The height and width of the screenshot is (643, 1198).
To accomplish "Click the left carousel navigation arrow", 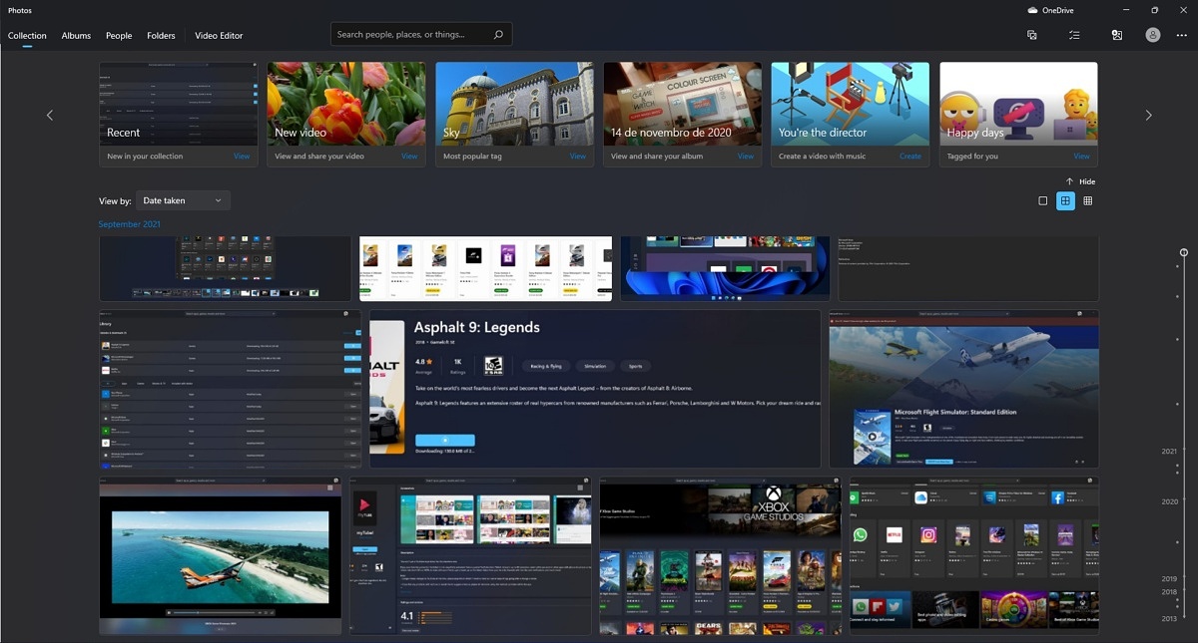I will coord(50,115).
